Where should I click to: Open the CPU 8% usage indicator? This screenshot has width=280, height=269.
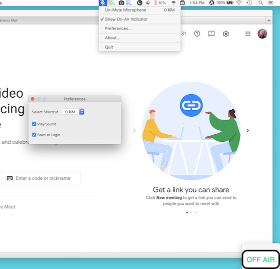pos(128,3)
